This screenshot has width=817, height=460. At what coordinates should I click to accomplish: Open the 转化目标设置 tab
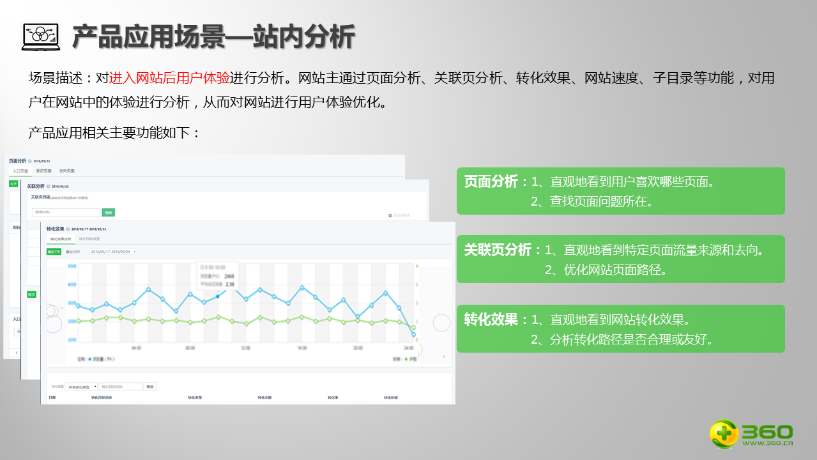89,239
